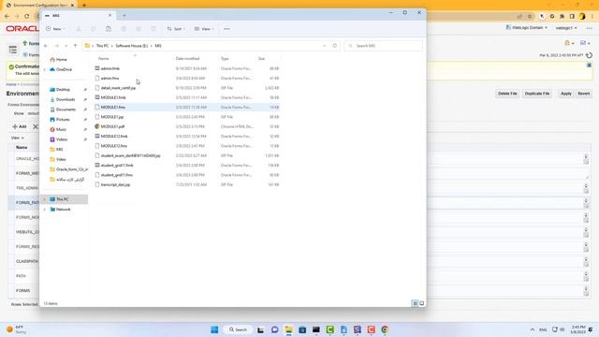Click the Search MIS field
Viewport: 599px width, 337px height.
click(x=383, y=46)
